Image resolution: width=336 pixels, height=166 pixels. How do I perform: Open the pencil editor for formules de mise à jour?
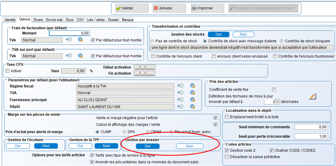click(313, 96)
